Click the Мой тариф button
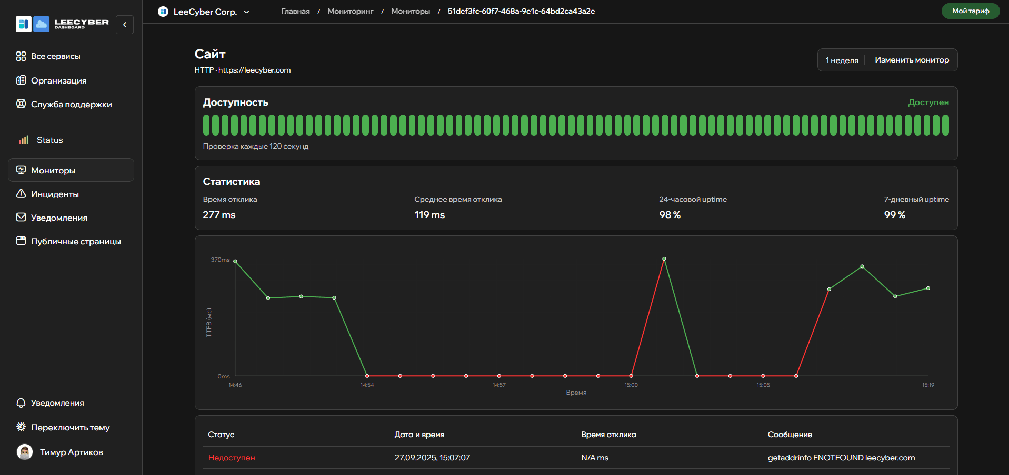The image size is (1009, 475). (970, 11)
